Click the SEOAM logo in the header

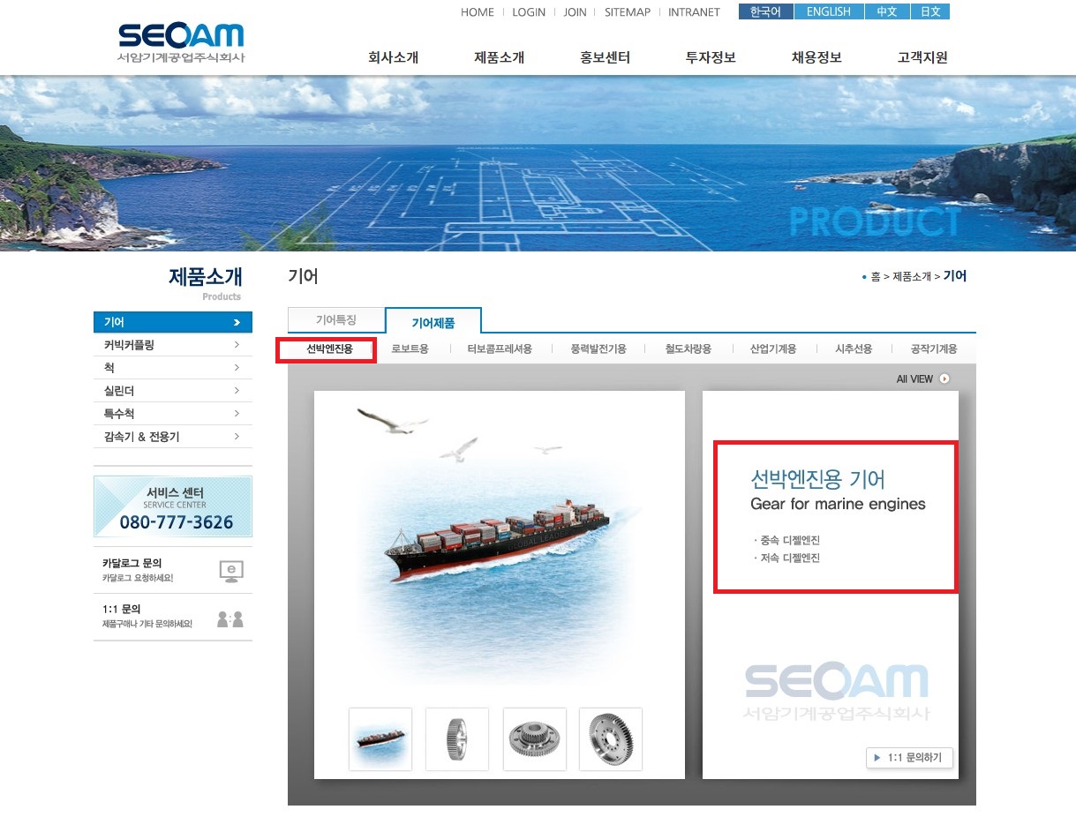[181, 41]
